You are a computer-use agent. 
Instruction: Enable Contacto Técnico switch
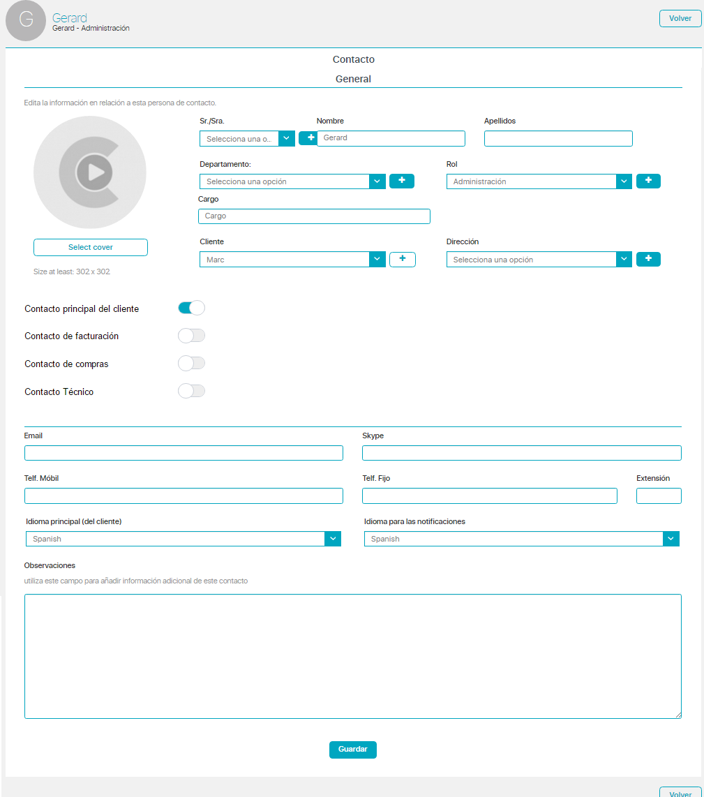click(192, 391)
